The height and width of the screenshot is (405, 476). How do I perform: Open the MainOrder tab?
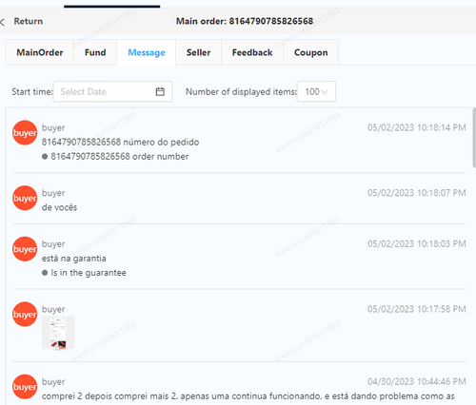tap(40, 52)
